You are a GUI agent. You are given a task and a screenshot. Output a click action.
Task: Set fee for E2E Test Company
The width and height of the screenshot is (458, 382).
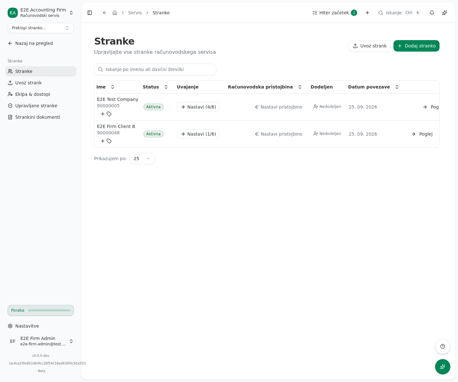coord(279,107)
